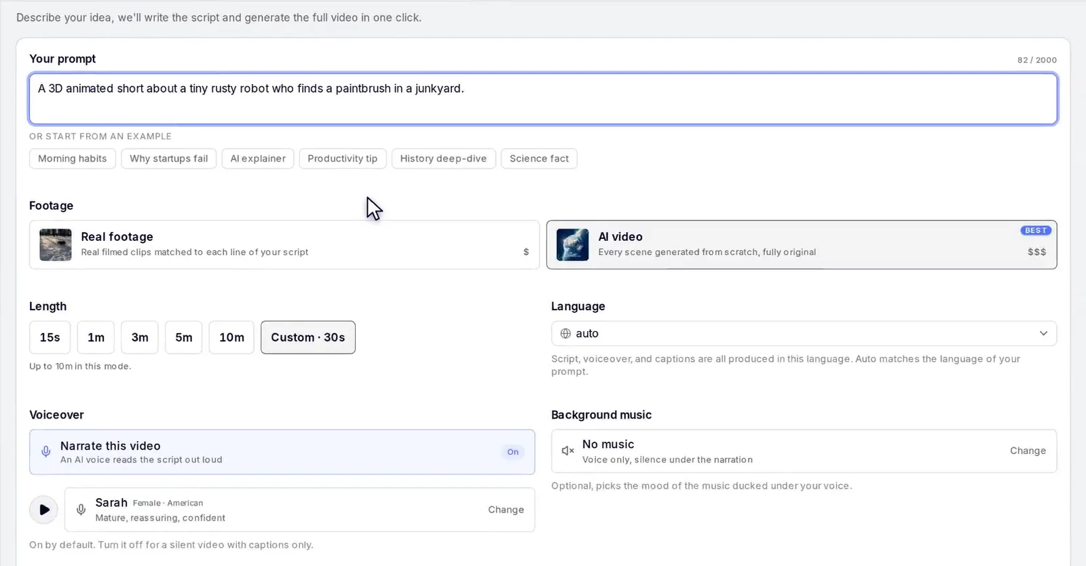Play the Sarah voice preview
The height and width of the screenshot is (566, 1086).
43,510
